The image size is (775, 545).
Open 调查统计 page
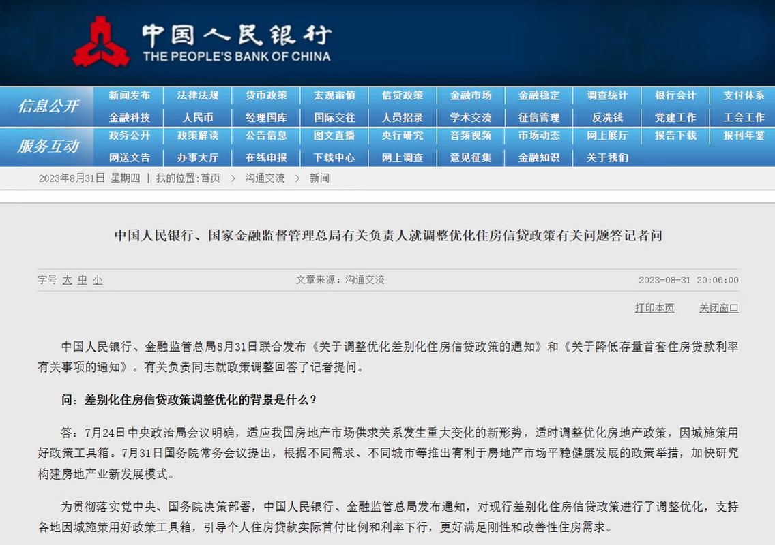tap(607, 95)
